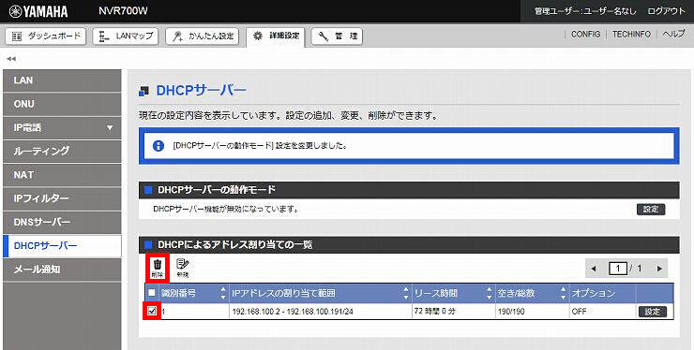The height and width of the screenshot is (350, 694).
Task: Click the info icon in the notification banner
Action: click(x=158, y=146)
